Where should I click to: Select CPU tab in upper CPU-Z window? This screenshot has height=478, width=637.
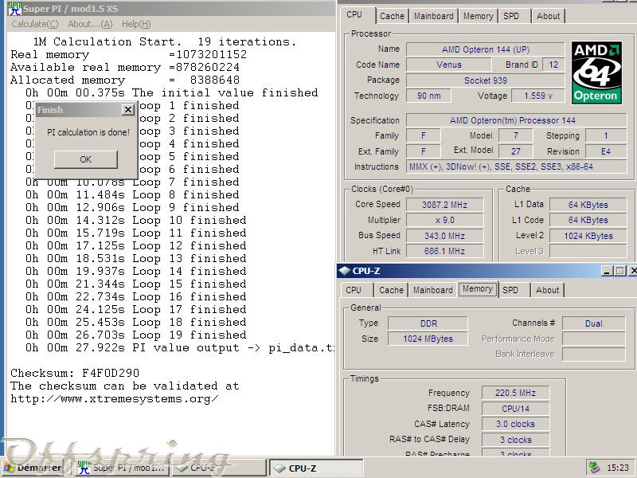click(354, 14)
